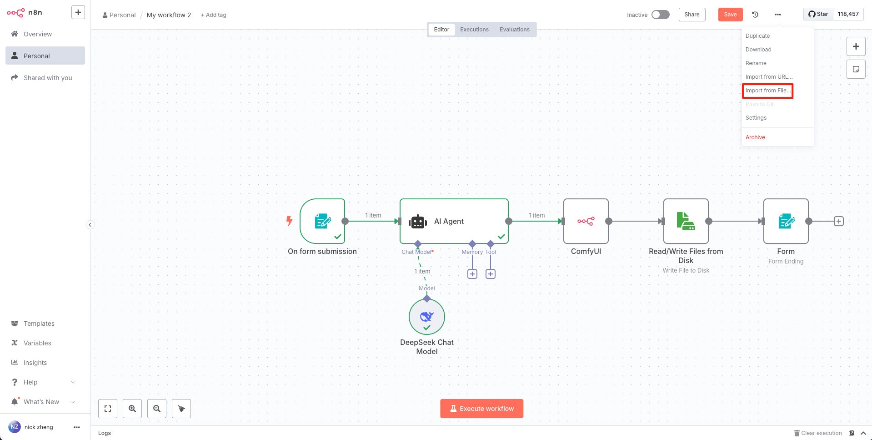
Task: Click the Share button
Action: [x=692, y=15]
